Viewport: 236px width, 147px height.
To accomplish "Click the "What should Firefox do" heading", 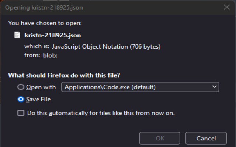I will pyautogui.click(x=64, y=75).
